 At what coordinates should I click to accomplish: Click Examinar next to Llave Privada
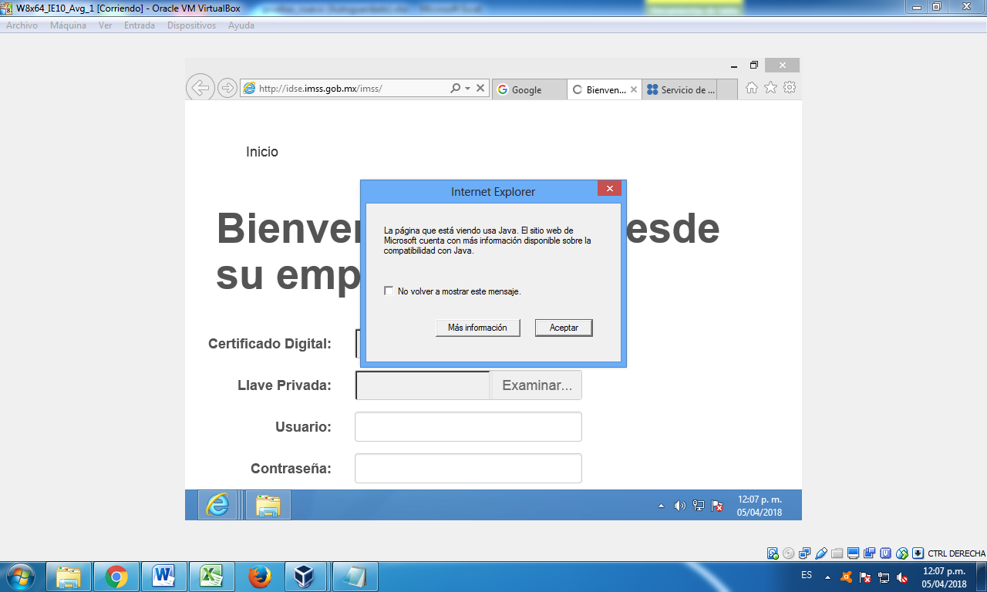tap(537, 385)
